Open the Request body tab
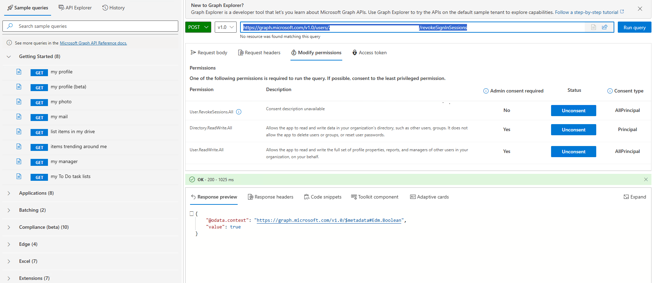This screenshot has height=283, width=656. tap(209, 52)
